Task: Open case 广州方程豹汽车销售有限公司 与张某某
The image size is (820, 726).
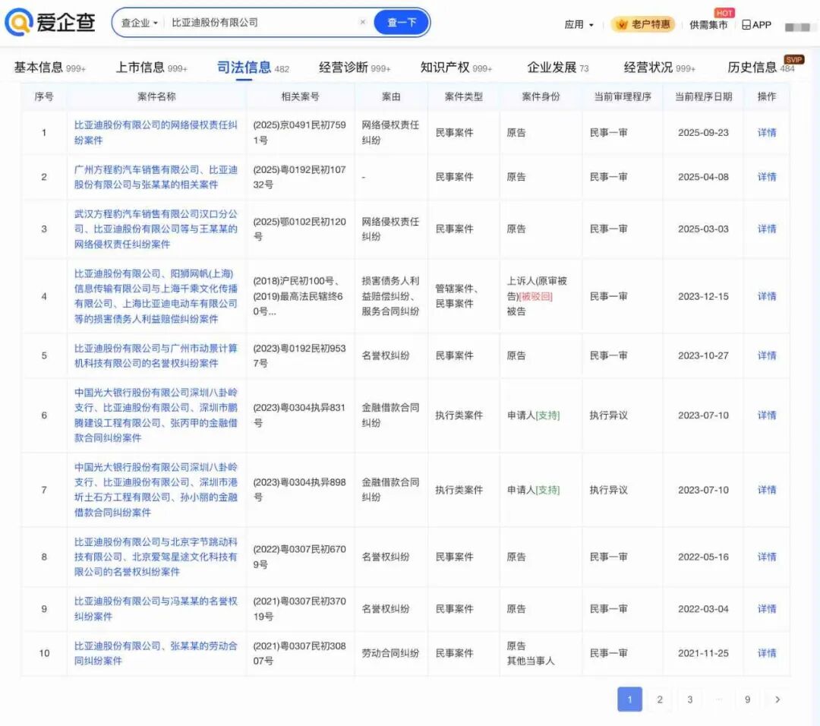Action: pos(156,177)
